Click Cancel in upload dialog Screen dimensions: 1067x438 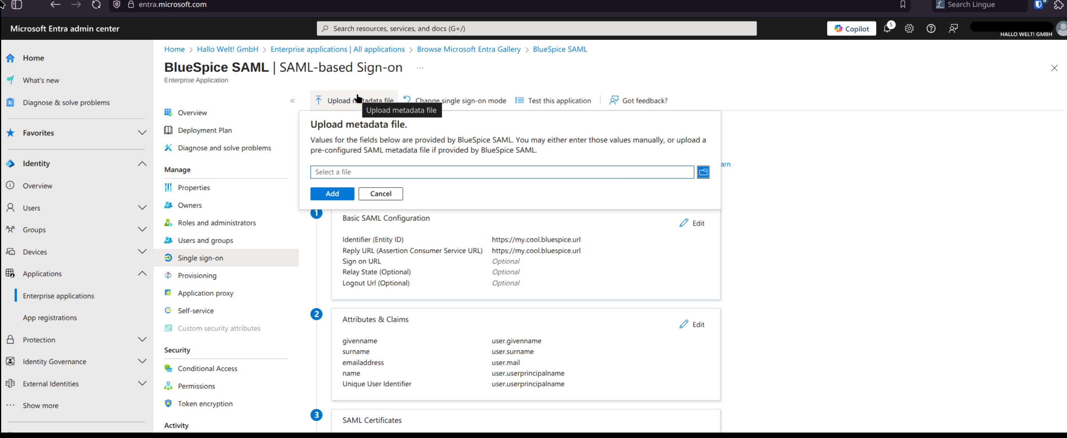(380, 194)
